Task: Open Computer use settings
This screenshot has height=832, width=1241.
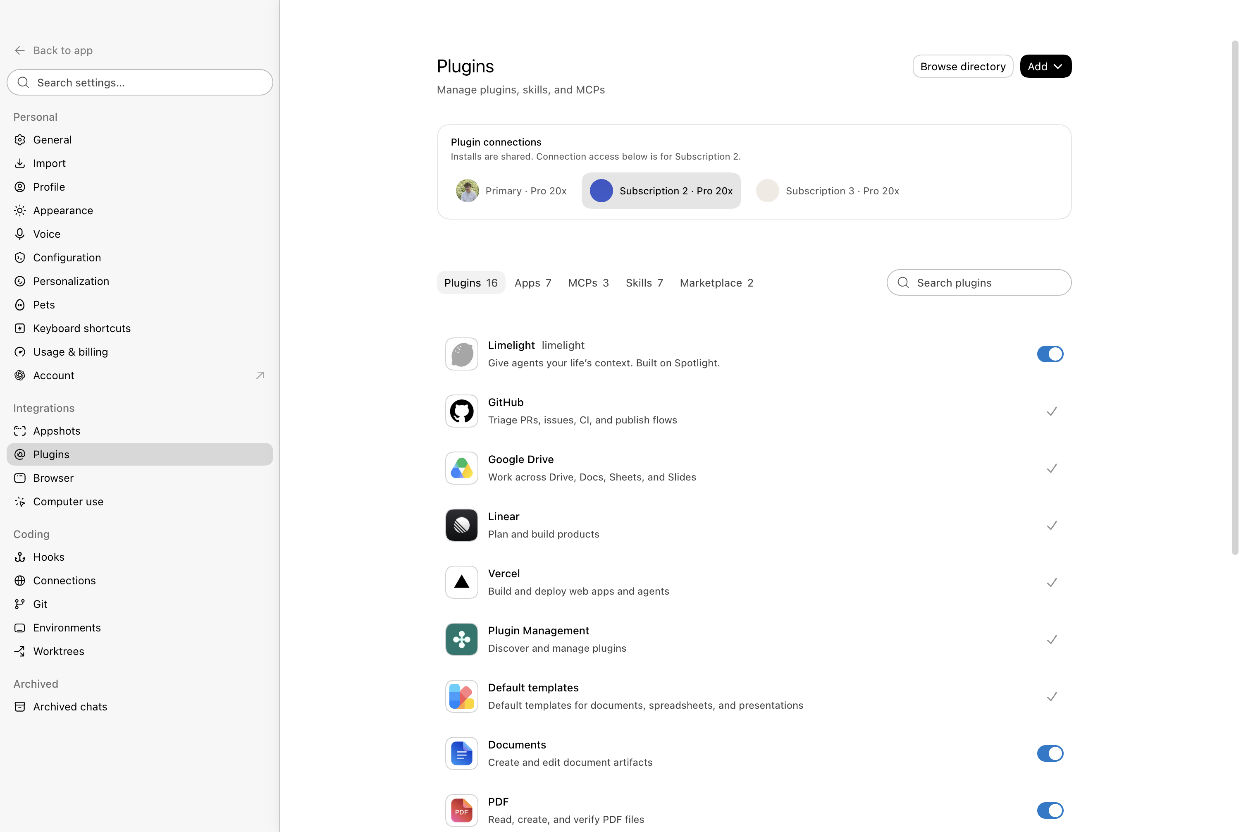Action: [140, 502]
